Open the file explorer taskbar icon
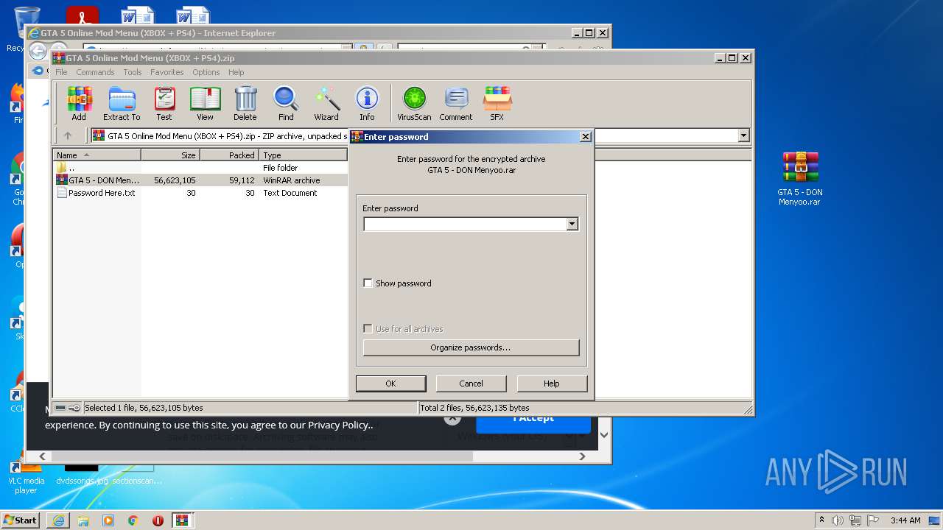The height and width of the screenshot is (530, 943). (83, 520)
